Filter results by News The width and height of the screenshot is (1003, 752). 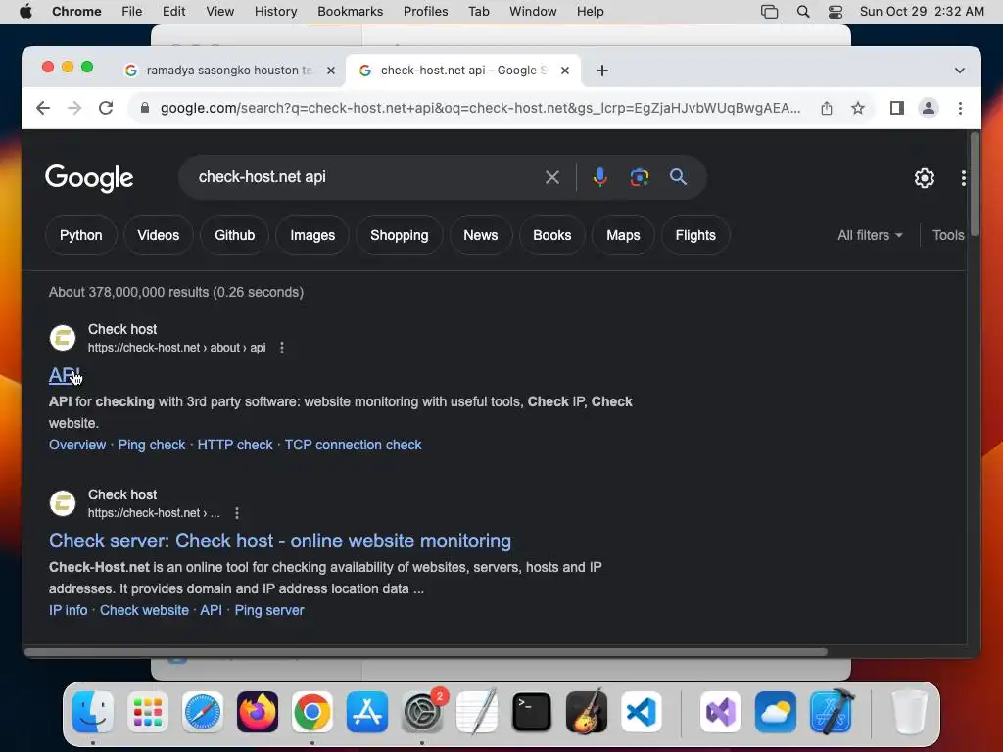480,235
